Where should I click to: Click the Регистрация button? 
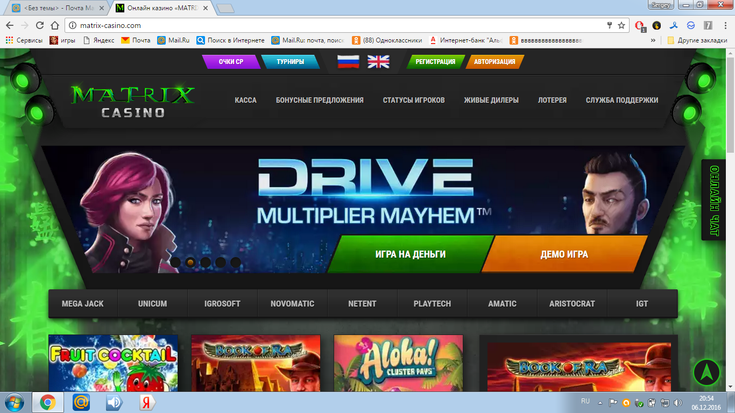(435, 62)
